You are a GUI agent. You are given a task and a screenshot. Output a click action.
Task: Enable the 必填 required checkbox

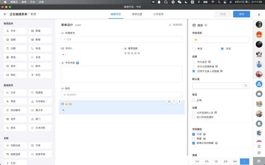[x=194, y=100]
